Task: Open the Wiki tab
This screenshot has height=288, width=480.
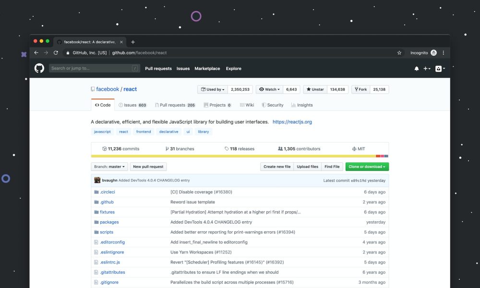Action: click(x=247, y=105)
